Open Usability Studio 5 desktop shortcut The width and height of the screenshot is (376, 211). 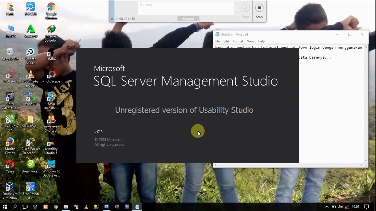pos(51,147)
